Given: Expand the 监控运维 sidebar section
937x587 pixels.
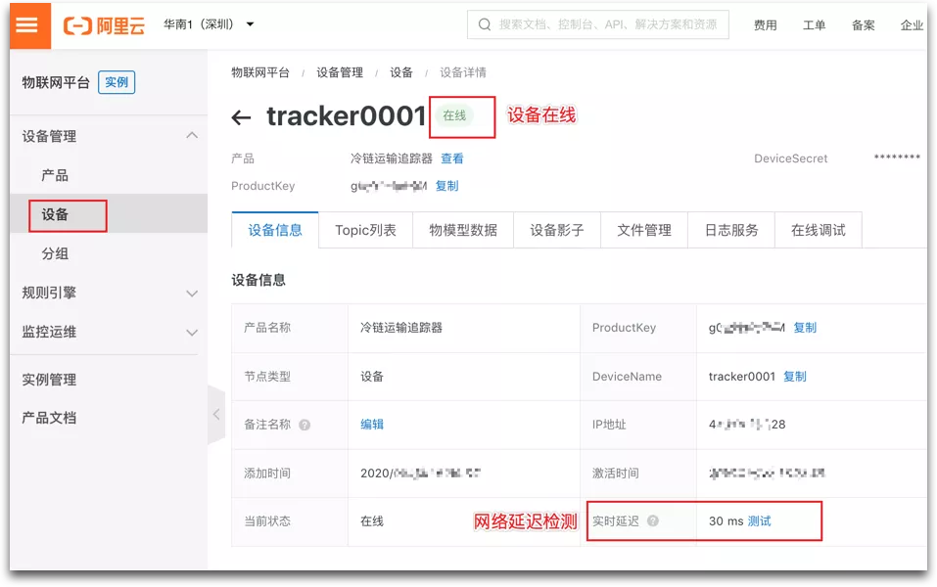Looking at the screenshot, I should pos(109,332).
